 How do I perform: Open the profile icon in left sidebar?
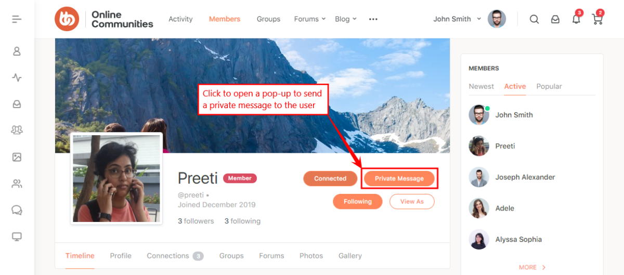pos(17,51)
